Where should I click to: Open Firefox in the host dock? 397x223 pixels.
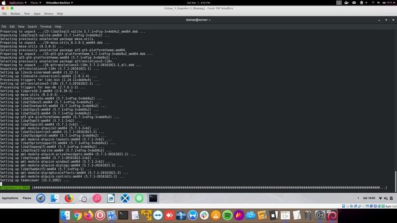88,216
